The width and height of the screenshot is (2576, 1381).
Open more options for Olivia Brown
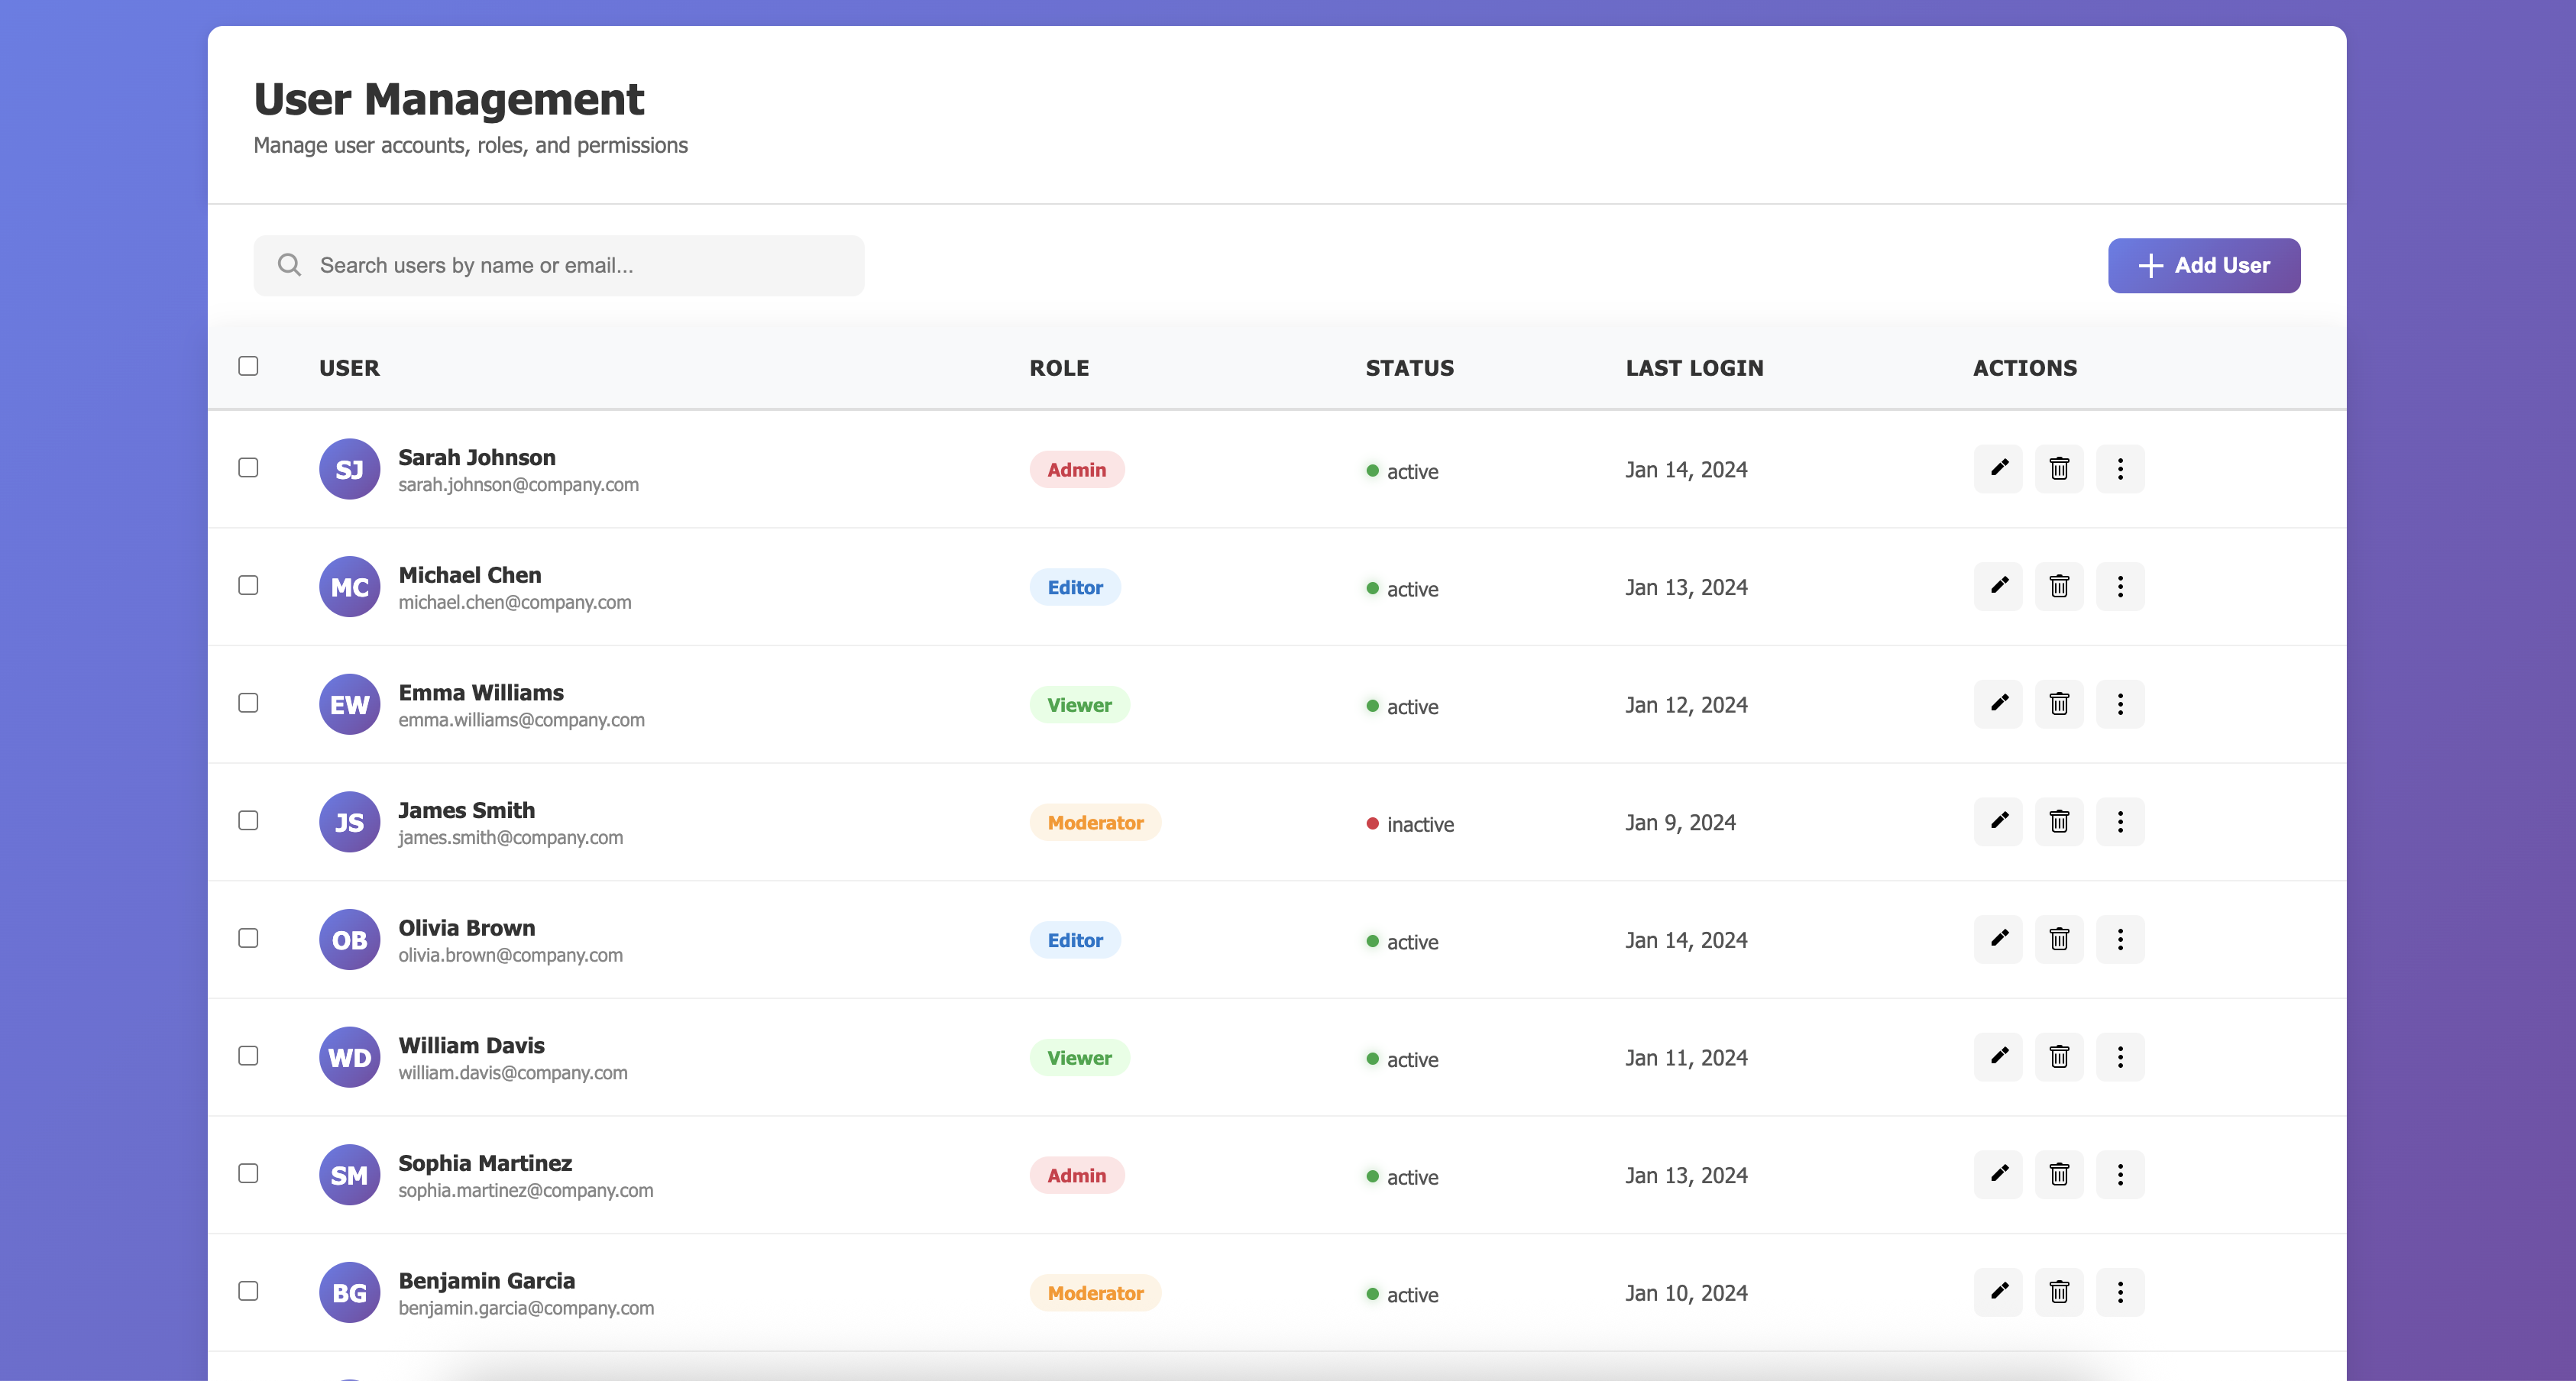pos(2121,939)
